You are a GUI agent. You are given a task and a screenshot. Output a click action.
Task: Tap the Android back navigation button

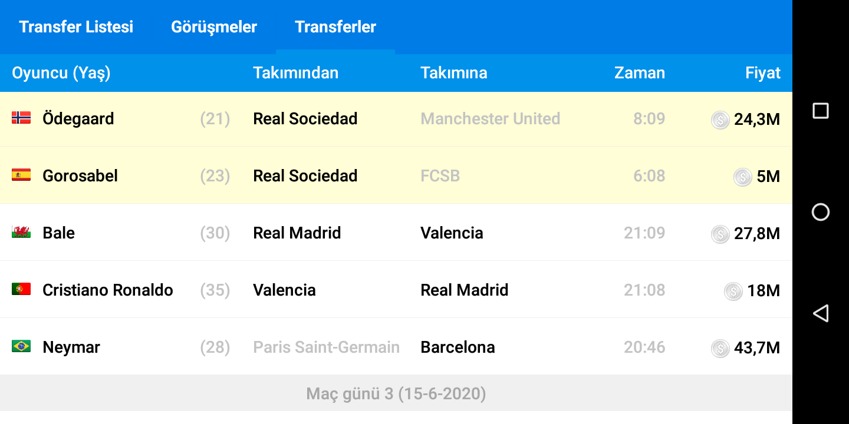click(x=821, y=313)
